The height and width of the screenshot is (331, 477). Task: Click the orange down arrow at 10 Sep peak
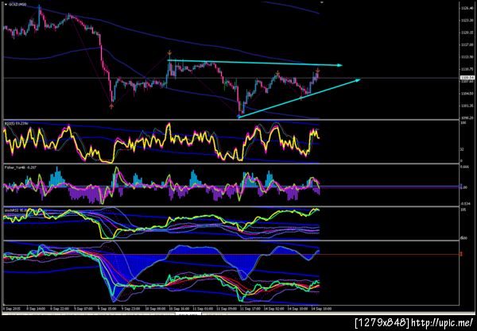[170, 53]
